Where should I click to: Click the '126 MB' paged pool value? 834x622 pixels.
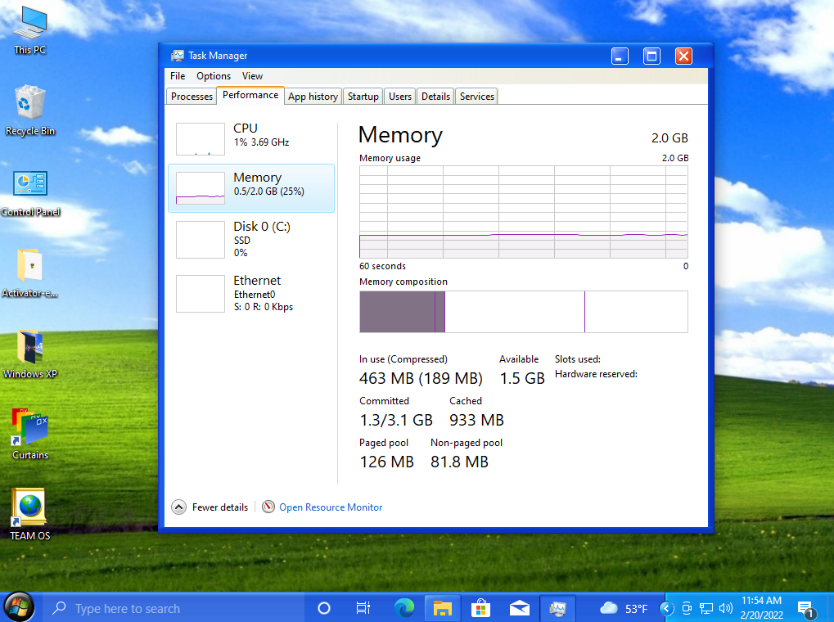386,462
